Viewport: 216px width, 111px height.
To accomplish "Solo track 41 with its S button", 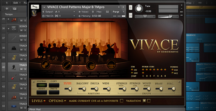I will pyautogui.click(x=25, y=79).
